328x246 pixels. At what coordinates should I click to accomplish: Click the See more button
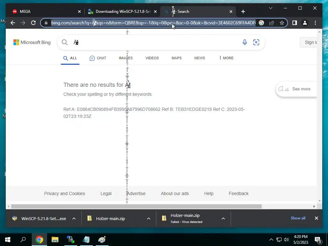[296, 89]
